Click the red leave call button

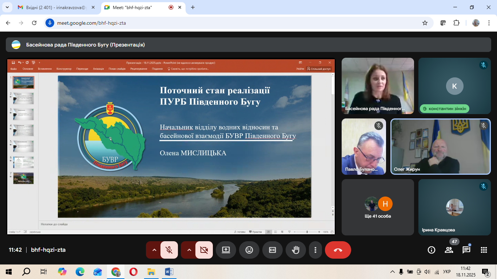pos(338,250)
